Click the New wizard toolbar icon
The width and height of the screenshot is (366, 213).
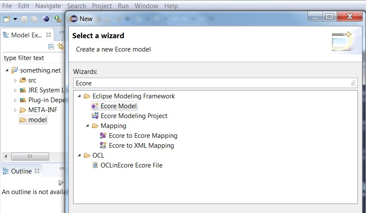click(x=7, y=19)
